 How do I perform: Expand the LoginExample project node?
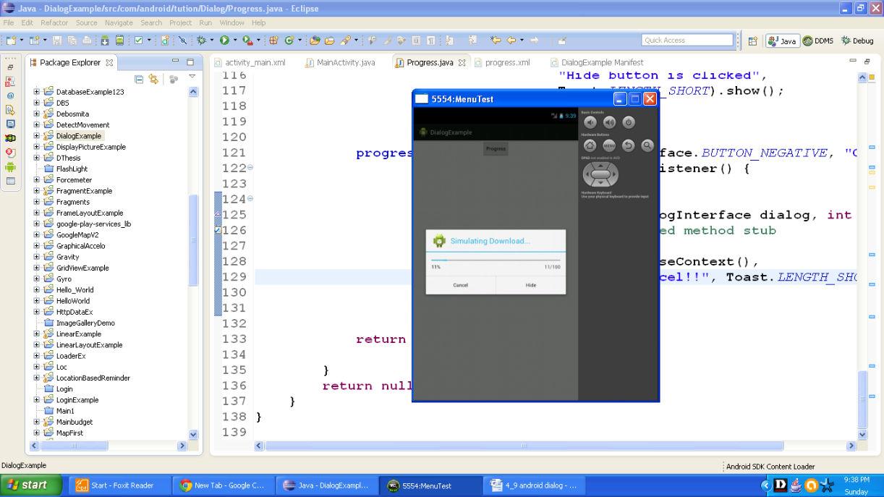tap(37, 400)
